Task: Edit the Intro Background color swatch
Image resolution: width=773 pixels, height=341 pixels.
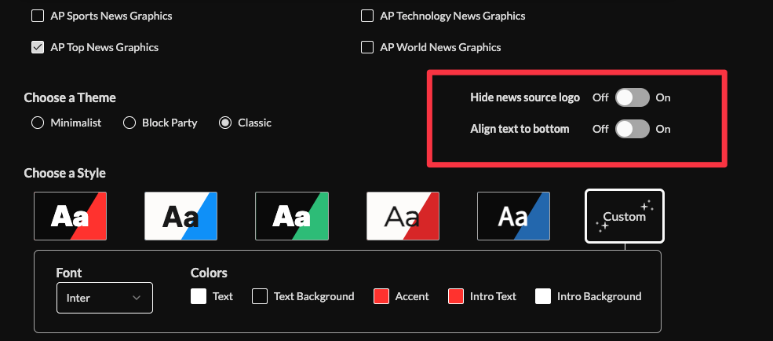Action: [543, 296]
